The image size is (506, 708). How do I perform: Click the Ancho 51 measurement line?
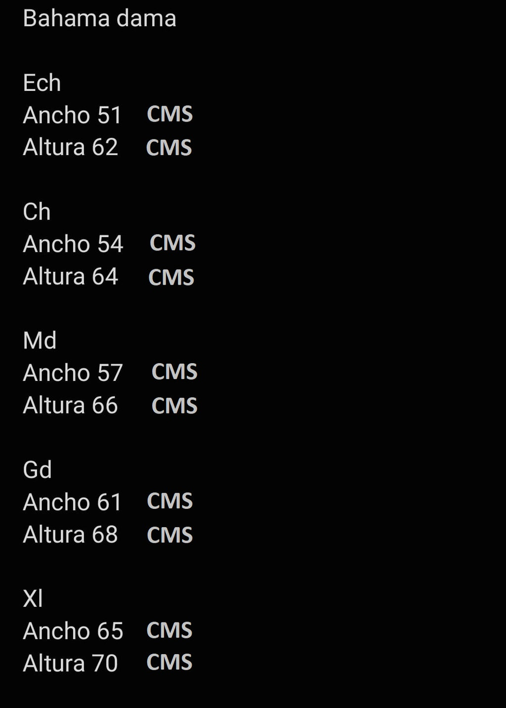point(72,115)
